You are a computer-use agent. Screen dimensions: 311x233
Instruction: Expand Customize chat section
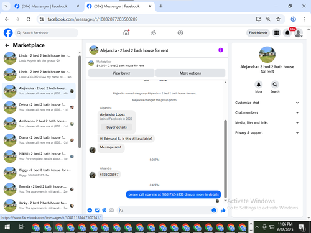tap(267, 103)
